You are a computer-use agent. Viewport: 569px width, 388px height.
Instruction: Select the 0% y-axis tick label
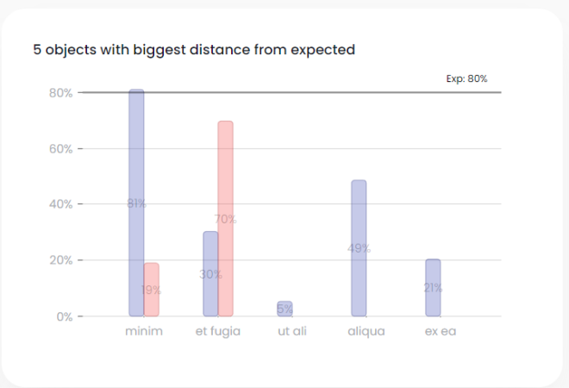pyautogui.click(x=64, y=316)
